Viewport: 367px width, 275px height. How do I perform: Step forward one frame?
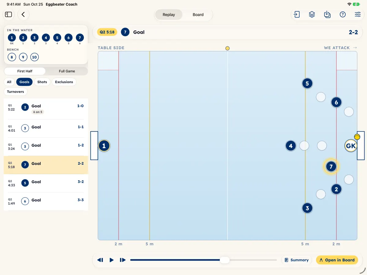coord(123,260)
